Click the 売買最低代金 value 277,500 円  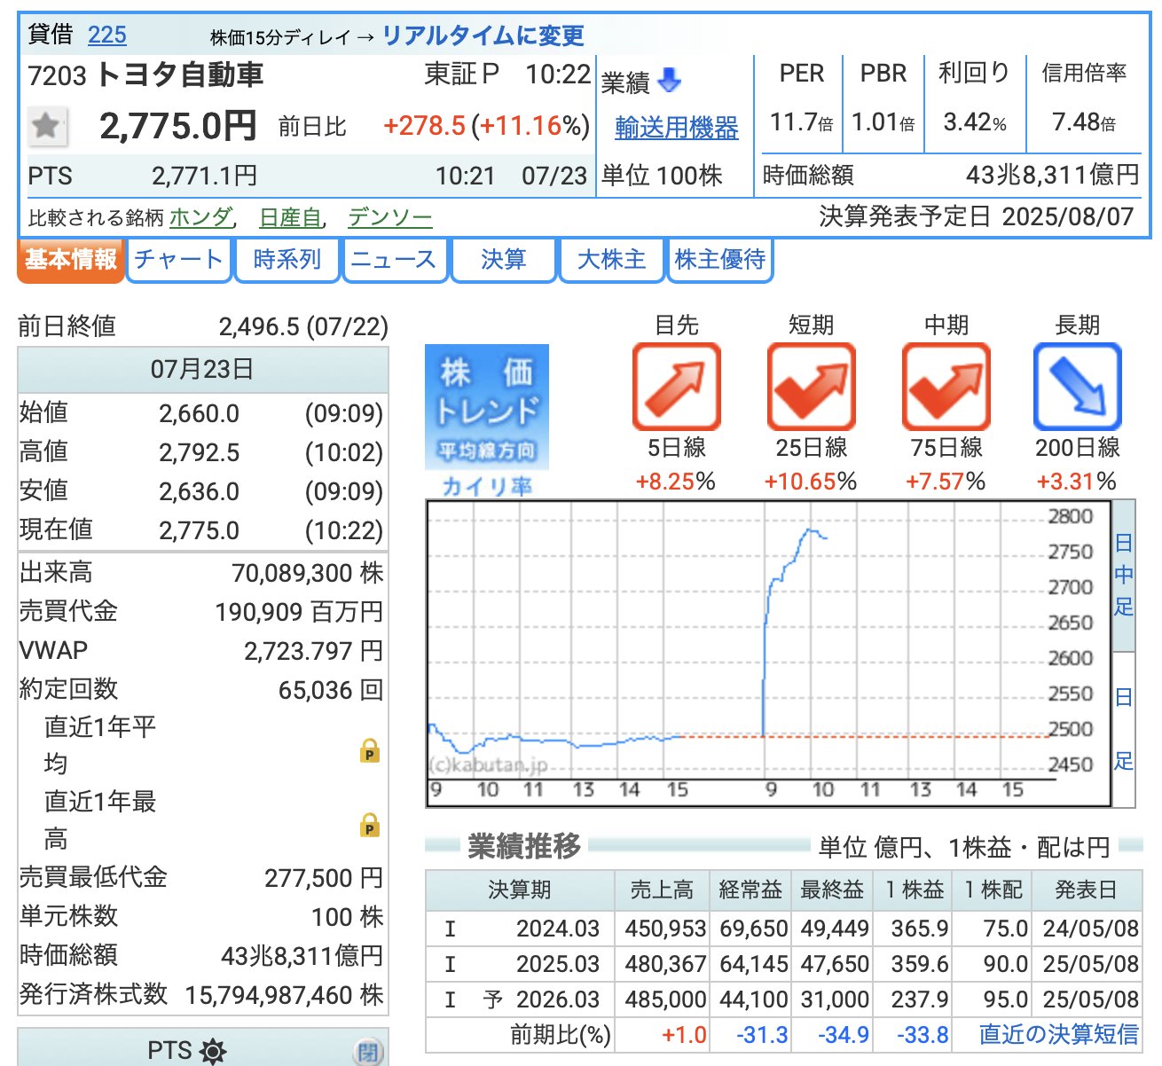click(x=324, y=878)
